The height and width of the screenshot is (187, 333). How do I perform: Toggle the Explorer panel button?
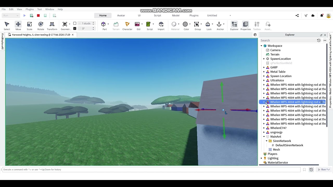coord(234,26)
